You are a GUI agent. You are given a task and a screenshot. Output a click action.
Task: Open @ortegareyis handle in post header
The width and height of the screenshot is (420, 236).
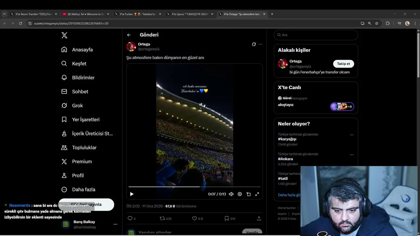click(x=149, y=49)
